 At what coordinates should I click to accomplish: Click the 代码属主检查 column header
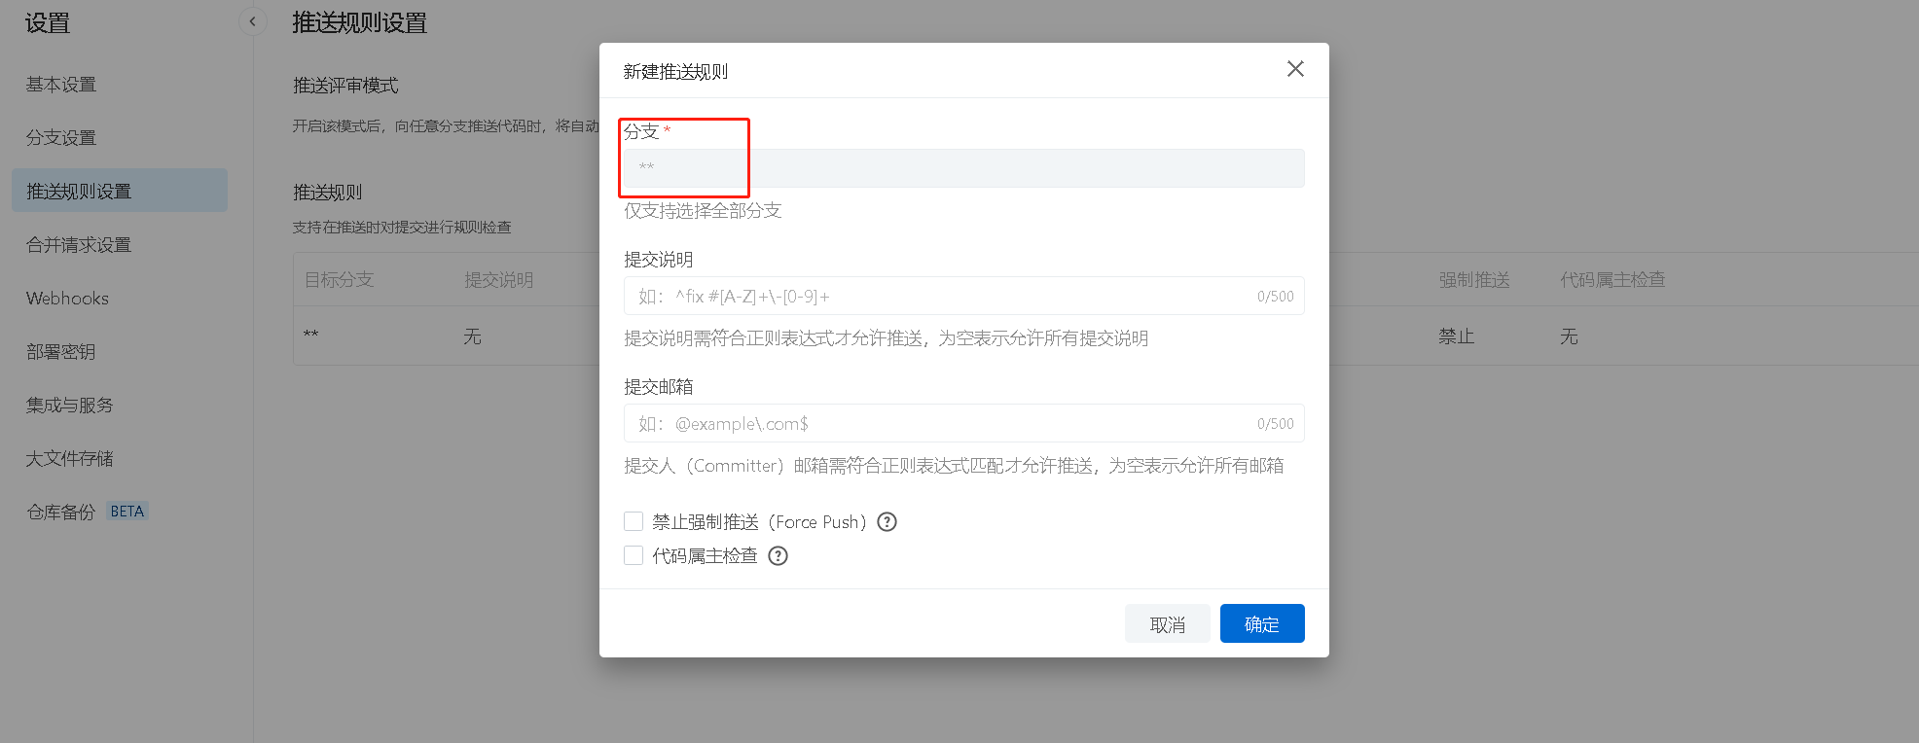click(x=1612, y=280)
